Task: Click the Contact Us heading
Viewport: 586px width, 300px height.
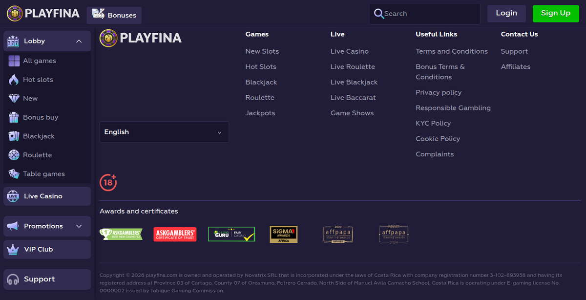Action: coord(520,34)
